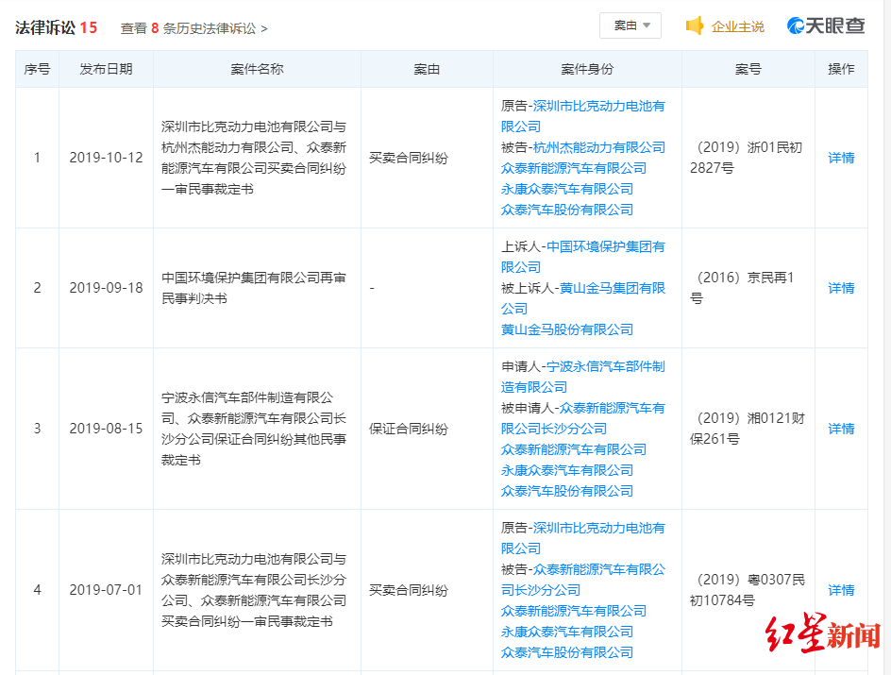Select 买卖合同纠纷 cause in row 4
This screenshot has width=891, height=675.
(x=409, y=590)
